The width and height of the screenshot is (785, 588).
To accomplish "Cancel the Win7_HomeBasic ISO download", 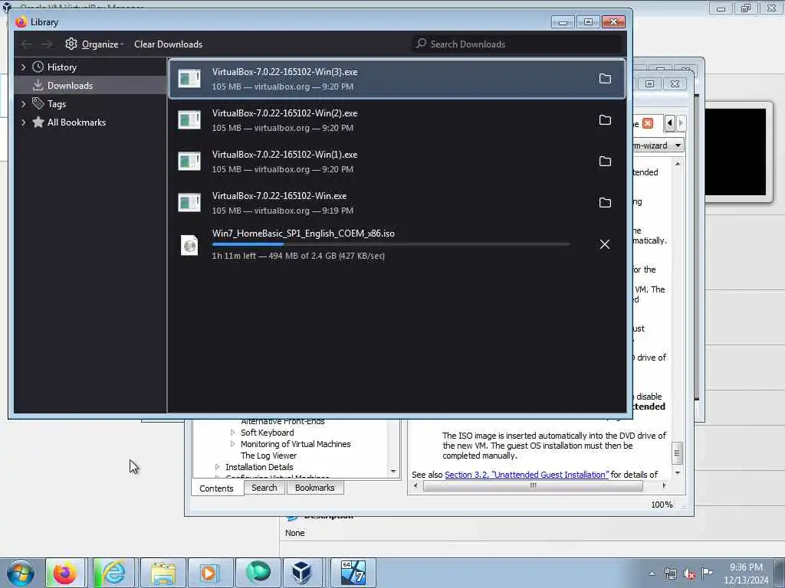I will pyautogui.click(x=605, y=244).
